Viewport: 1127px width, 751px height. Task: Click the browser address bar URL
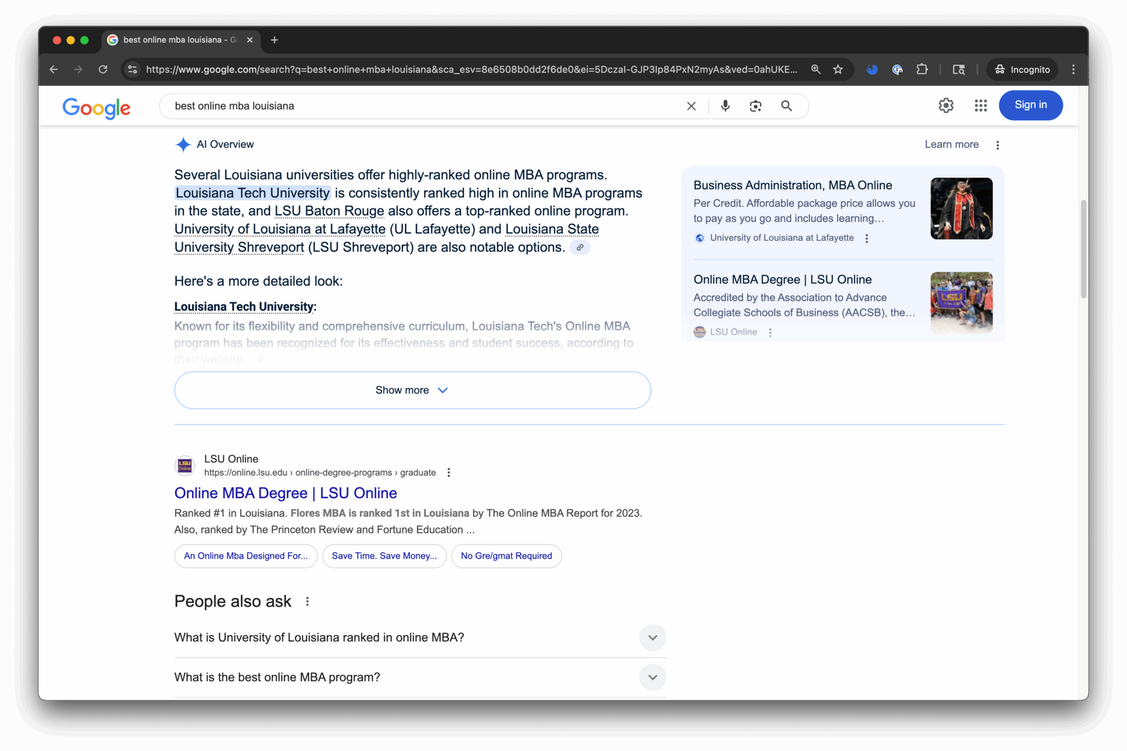tap(471, 69)
